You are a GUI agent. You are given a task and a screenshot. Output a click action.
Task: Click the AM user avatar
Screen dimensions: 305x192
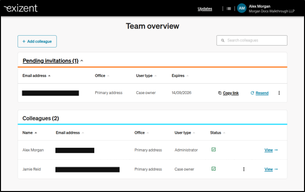[x=242, y=8]
